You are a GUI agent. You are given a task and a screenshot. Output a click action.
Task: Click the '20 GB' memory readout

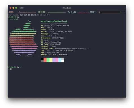tap(43, 12)
